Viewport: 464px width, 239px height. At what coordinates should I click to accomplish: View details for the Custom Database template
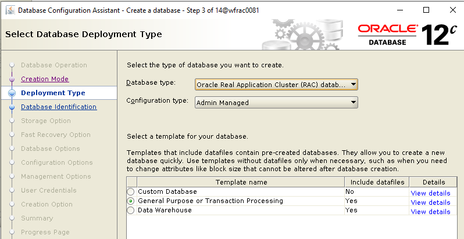click(430, 193)
